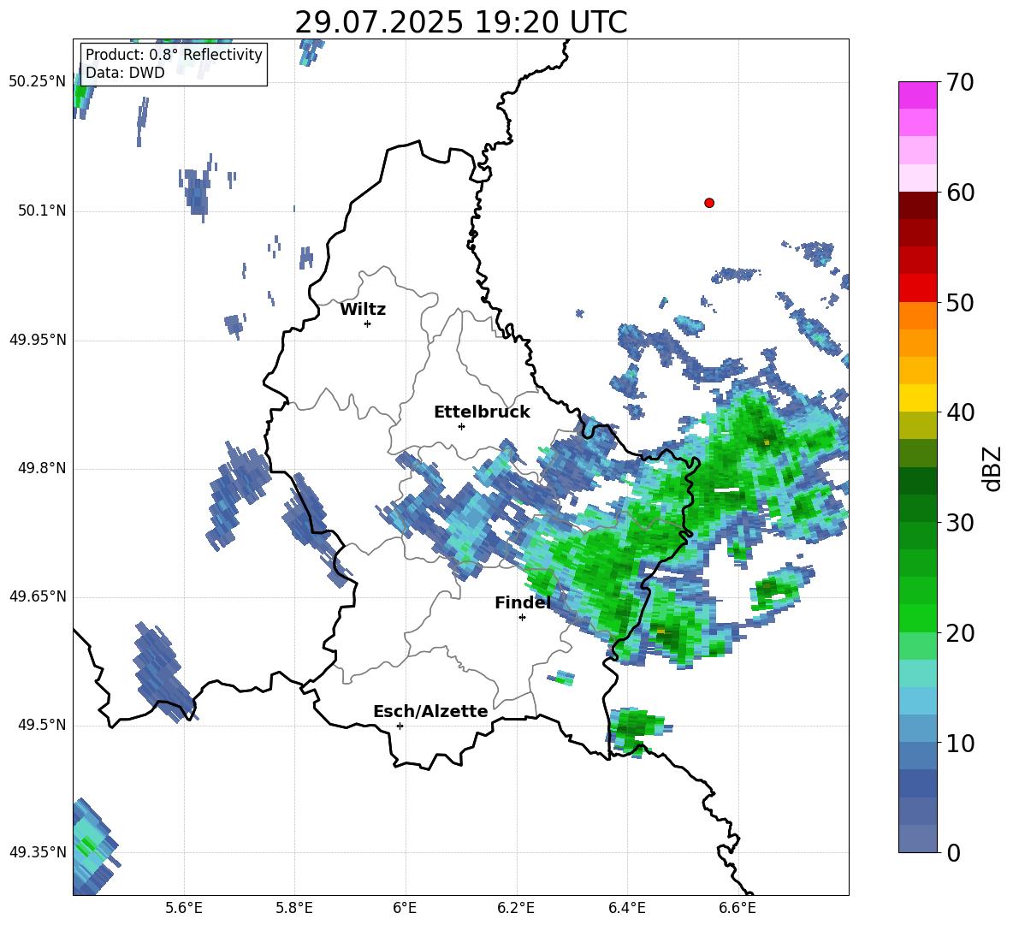This screenshot has width=1013, height=925.
Task: Click the small green echo south of Findel
Action: [x=561, y=679]
